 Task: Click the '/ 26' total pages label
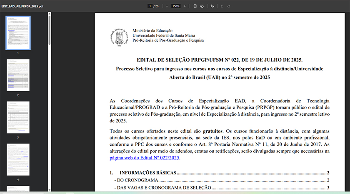[x=156, y=6]
